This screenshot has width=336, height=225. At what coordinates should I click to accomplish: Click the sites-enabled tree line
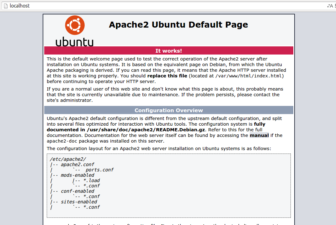pos(73,202)
